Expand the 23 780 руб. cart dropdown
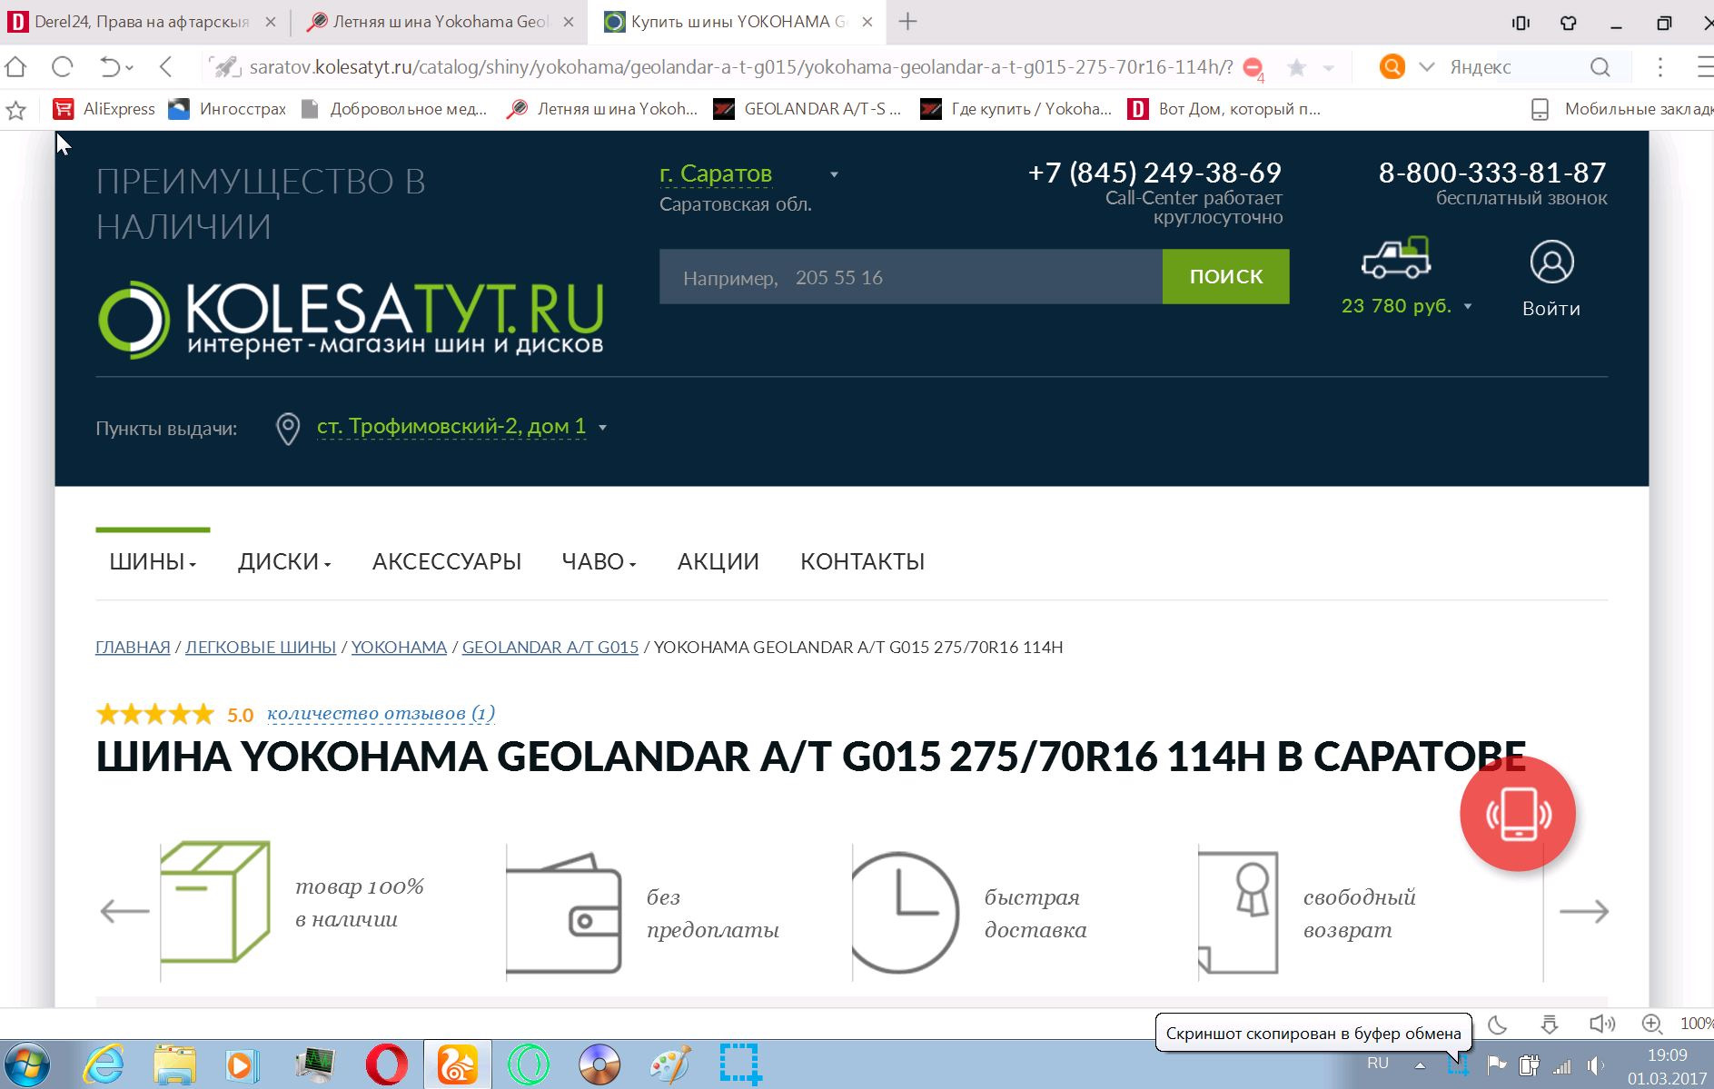 [x=1467, y=307]
